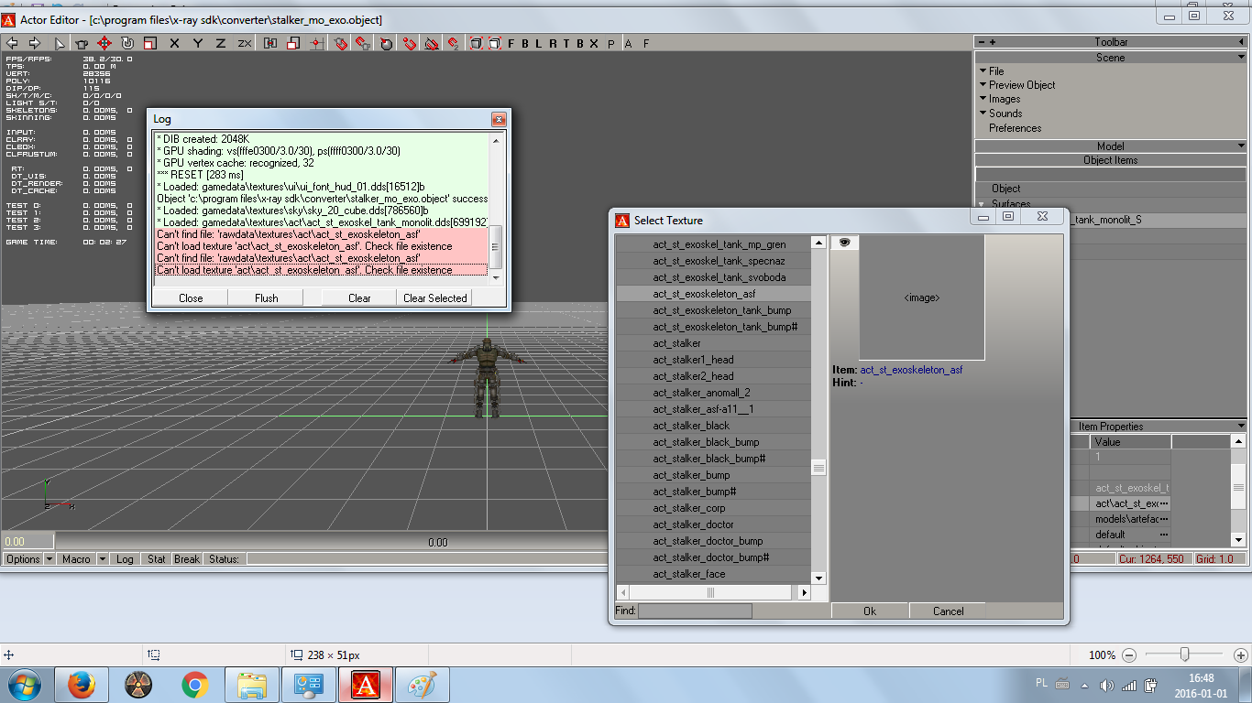Click Close in the Log window
Viewport: 1252px width, 703px height.
tap(191, 297)
